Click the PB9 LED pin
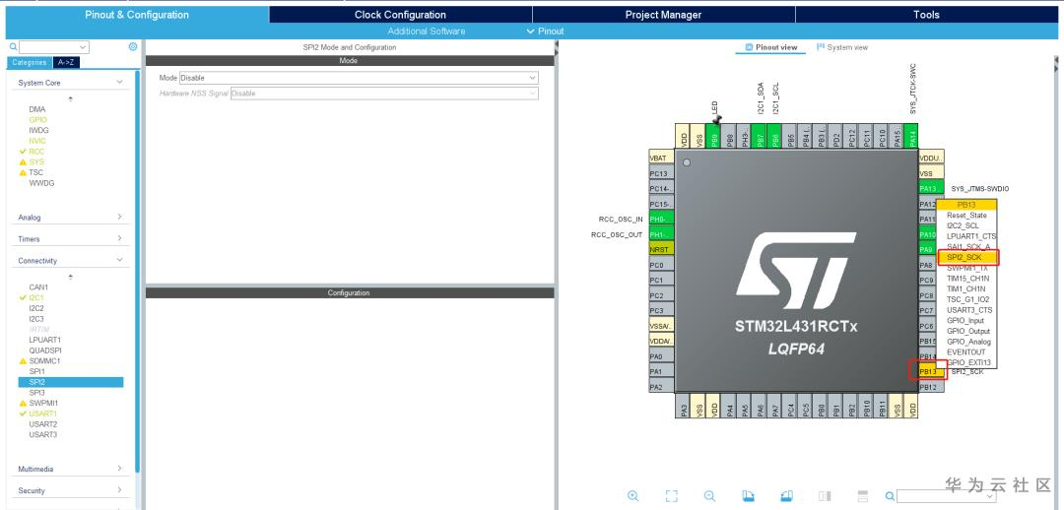 tap(714, 136)
